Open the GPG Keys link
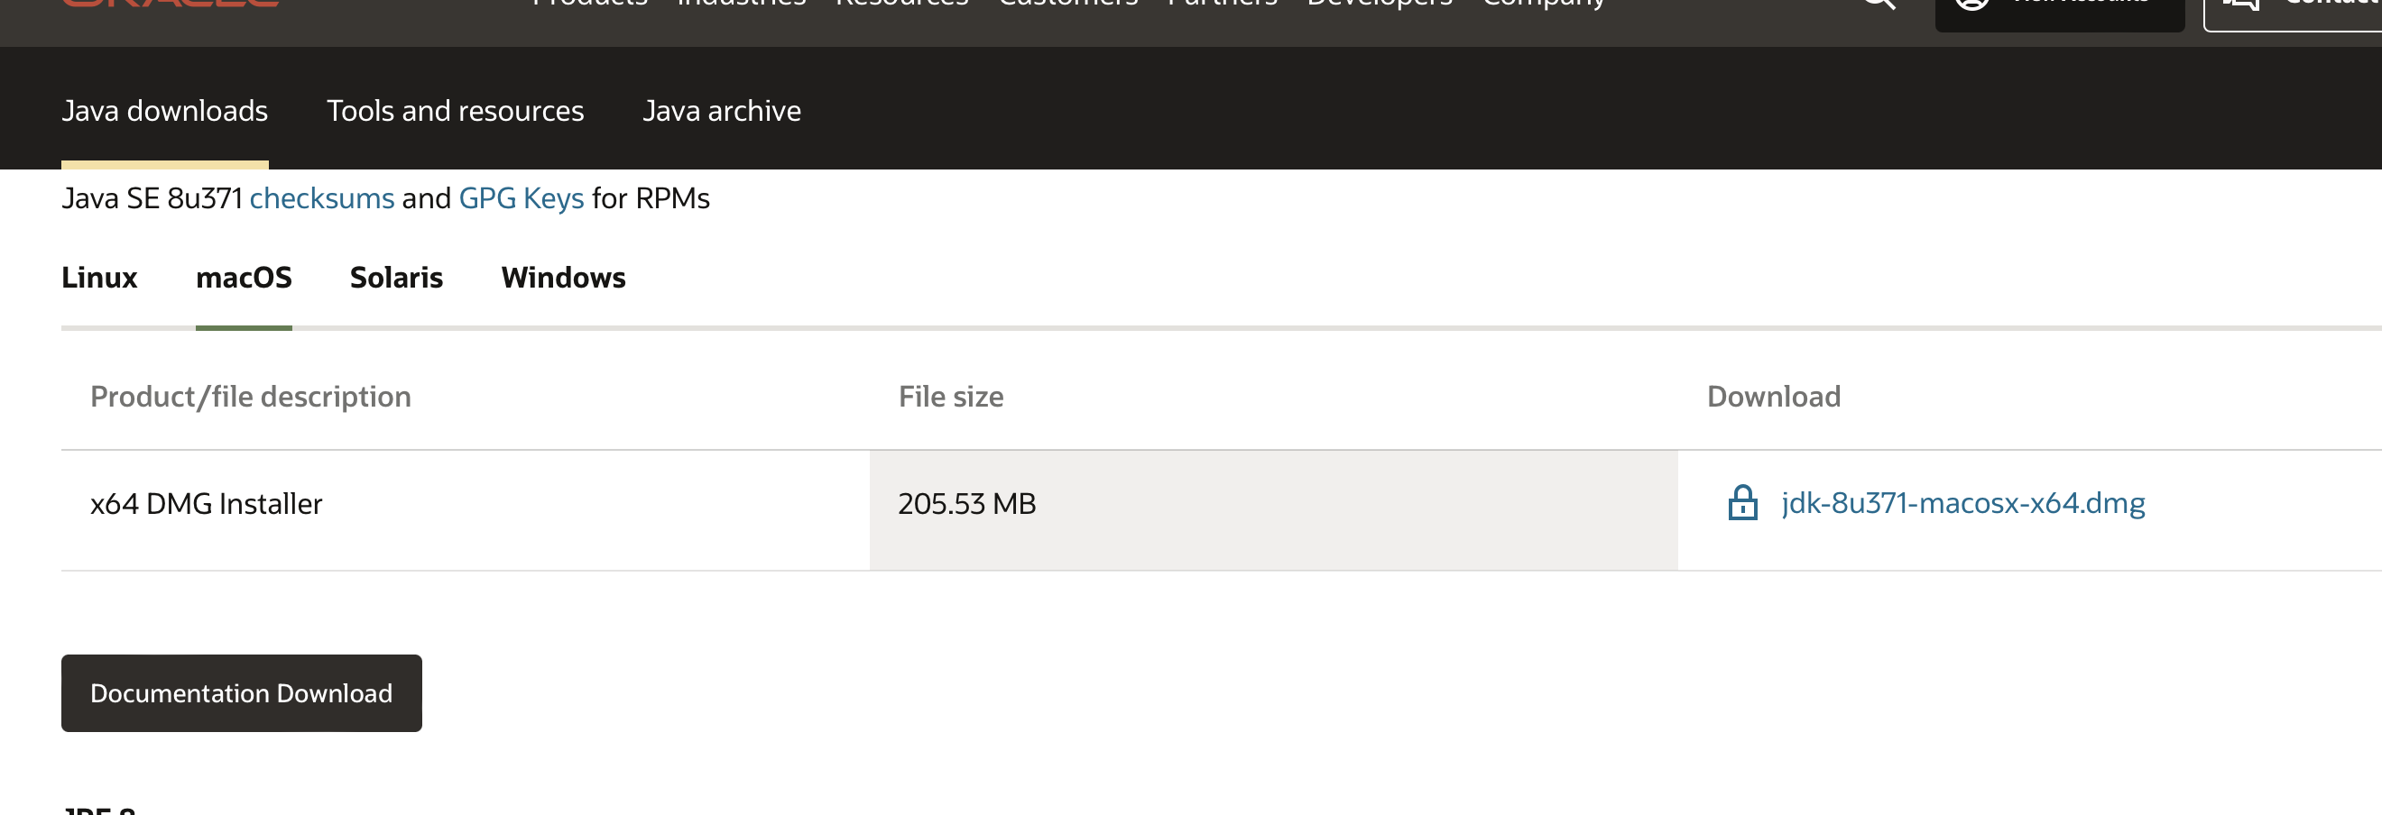 [x=521, y=198]
